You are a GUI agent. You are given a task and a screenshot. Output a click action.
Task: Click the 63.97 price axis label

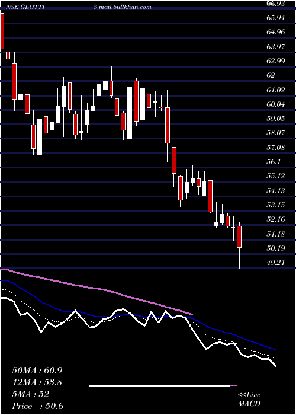click(x=276, y=47)
